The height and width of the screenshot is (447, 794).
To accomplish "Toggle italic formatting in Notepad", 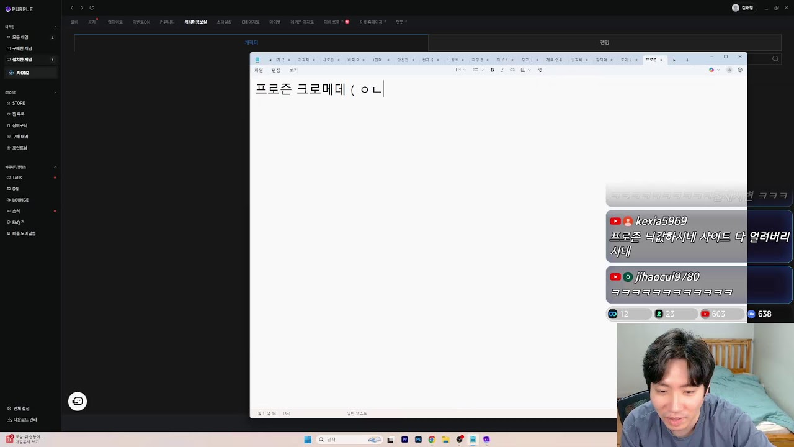I will 502,70.
